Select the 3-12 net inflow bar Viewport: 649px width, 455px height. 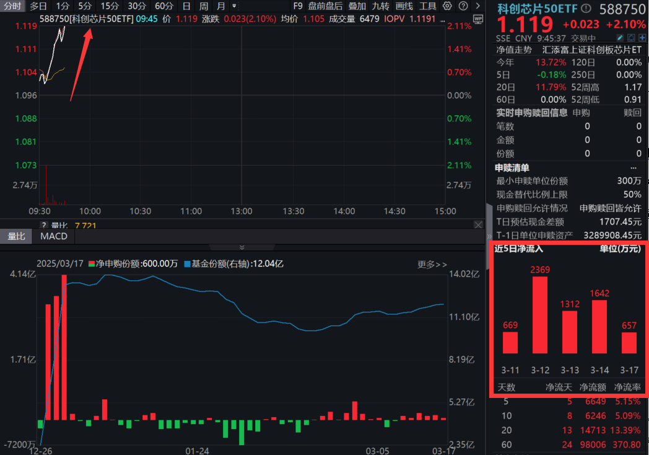click(x=539, y=316)
